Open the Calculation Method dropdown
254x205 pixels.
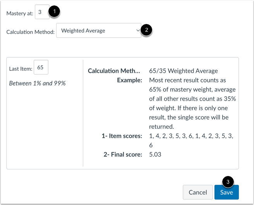tap(99, 31)
